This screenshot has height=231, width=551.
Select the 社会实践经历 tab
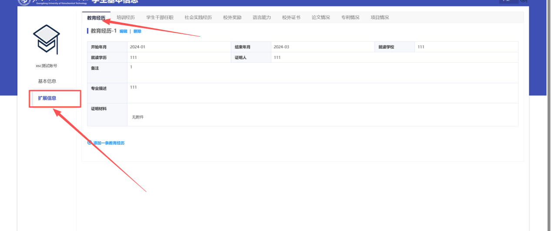click(198, 18)
